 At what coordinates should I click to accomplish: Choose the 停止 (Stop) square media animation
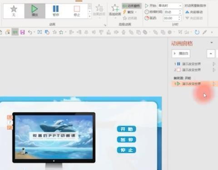77,11
